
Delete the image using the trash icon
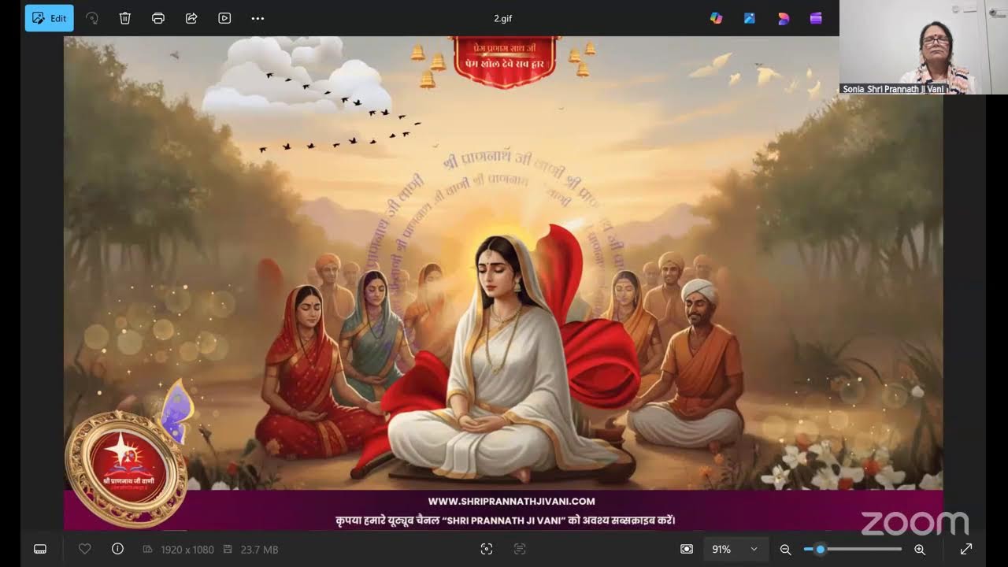[x=125, y=18]
